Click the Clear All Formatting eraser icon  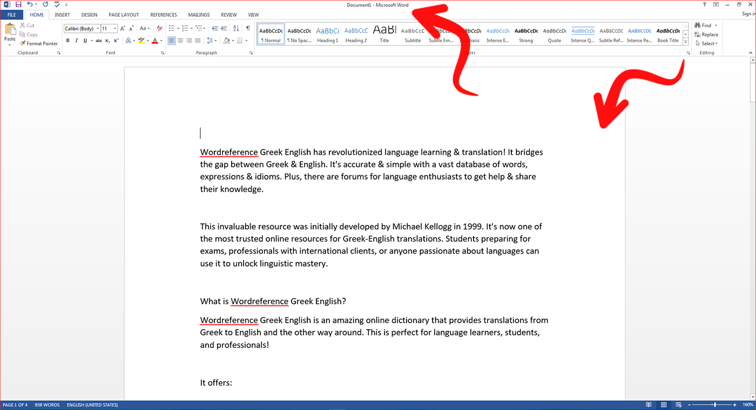[x=159, y=28]
